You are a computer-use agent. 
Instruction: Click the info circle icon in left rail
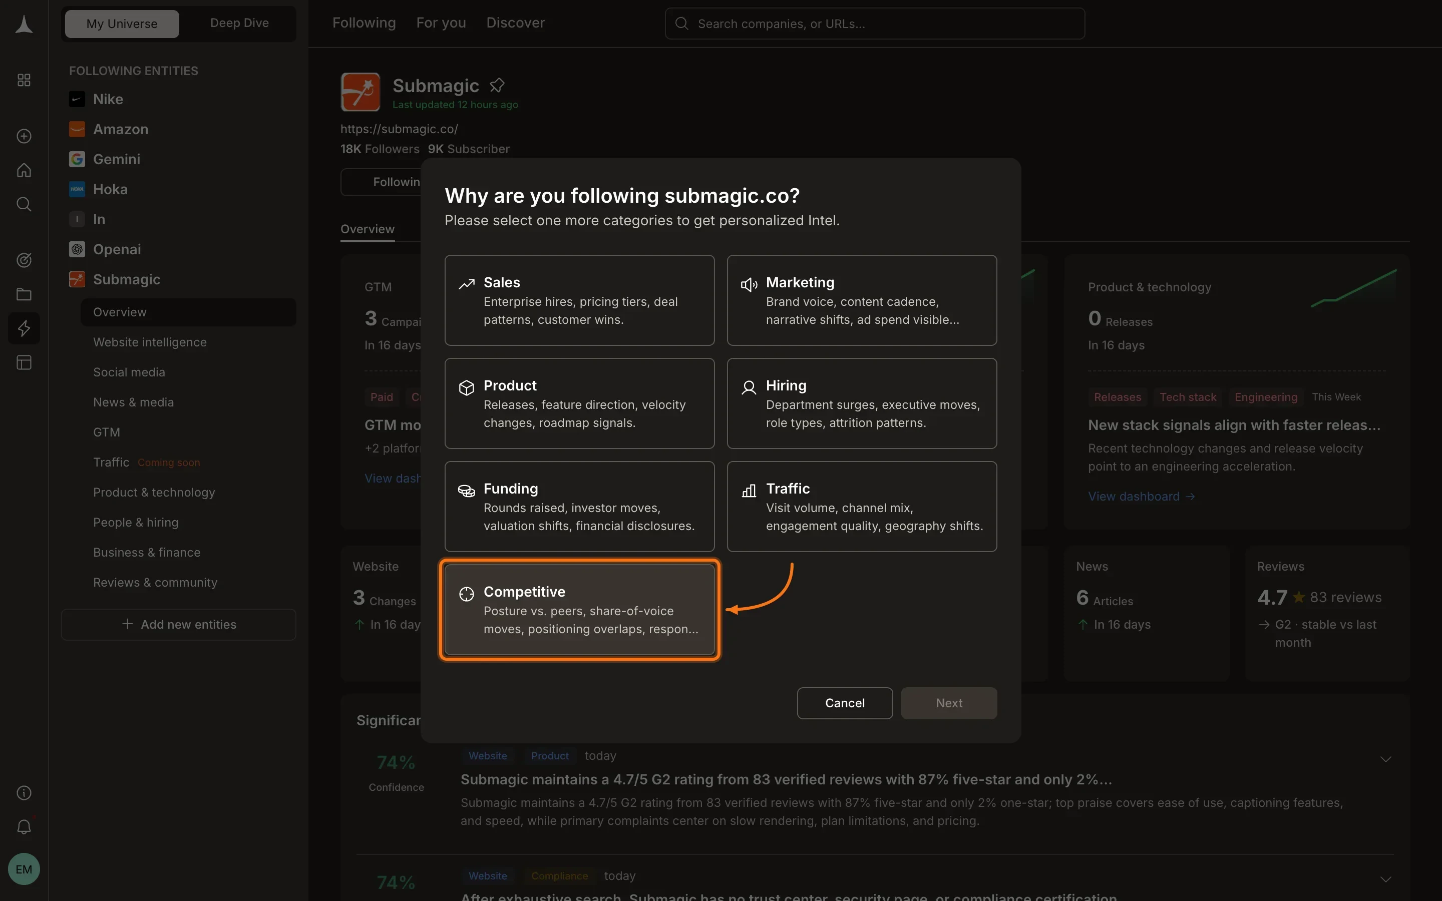[24, 792]
